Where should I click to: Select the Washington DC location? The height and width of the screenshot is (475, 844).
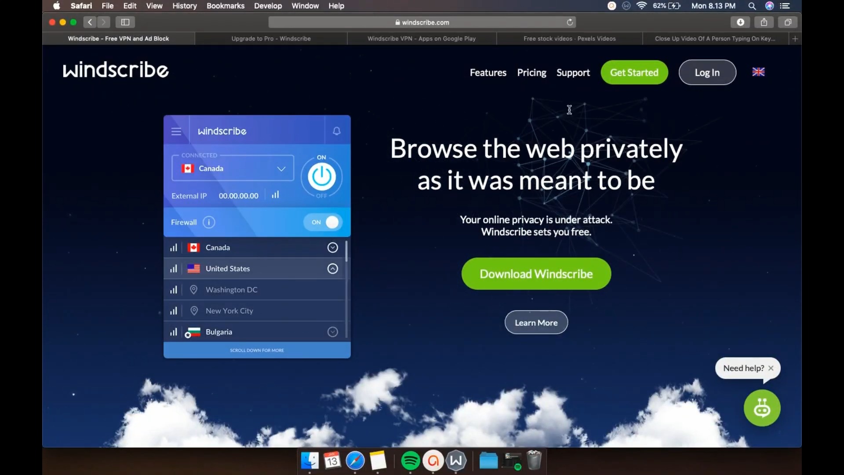(x=232, y=290)
